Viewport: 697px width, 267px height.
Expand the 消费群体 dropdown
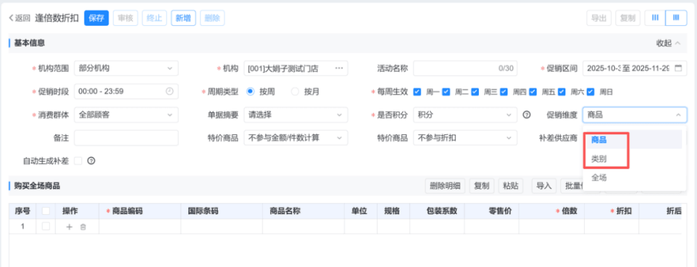(x=126, y=115)
